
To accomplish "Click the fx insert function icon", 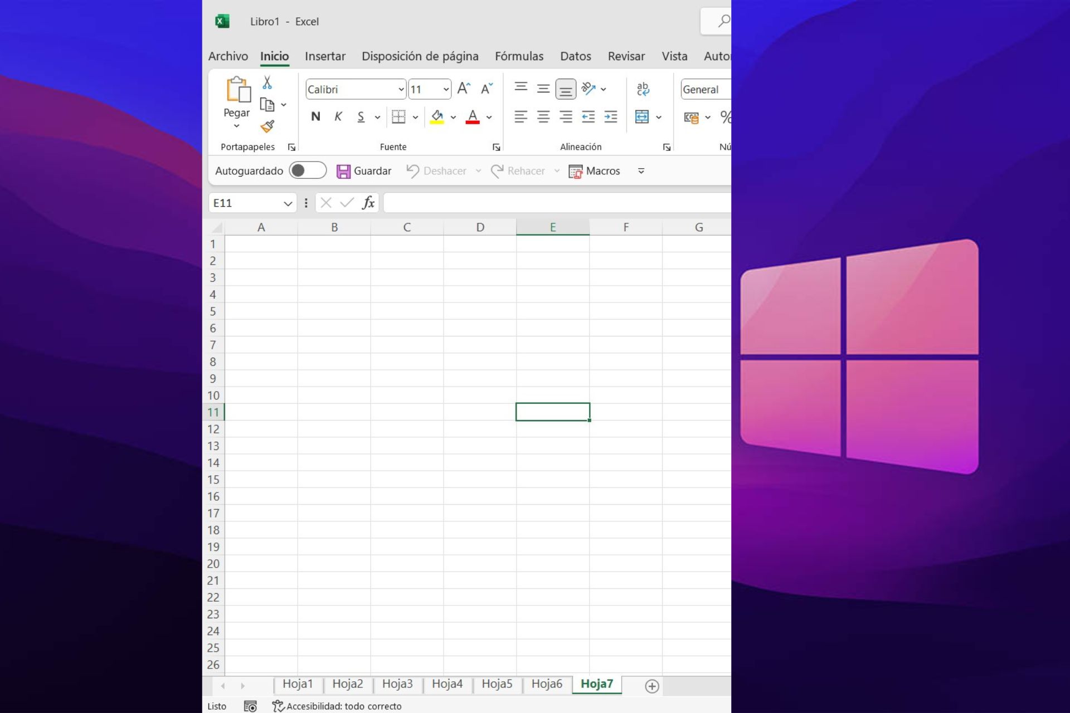I will 368,203.
